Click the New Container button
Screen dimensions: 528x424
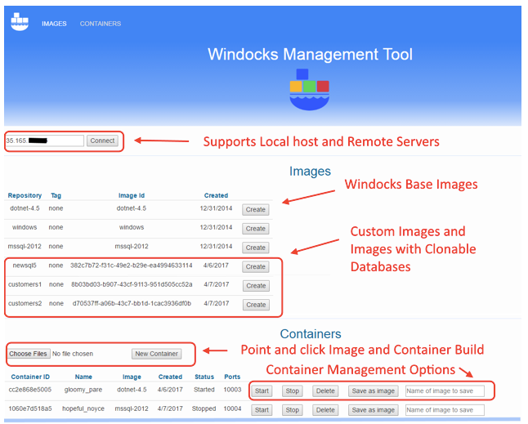tap(157, 354)
